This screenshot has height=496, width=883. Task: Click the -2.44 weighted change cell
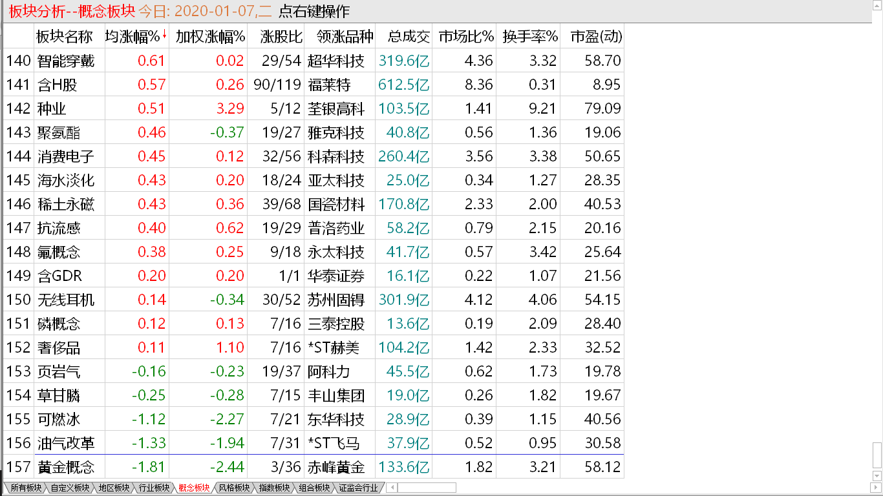(227, 467)
